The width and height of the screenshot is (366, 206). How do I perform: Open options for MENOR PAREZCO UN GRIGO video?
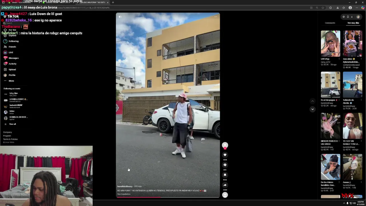coord(339,141)
